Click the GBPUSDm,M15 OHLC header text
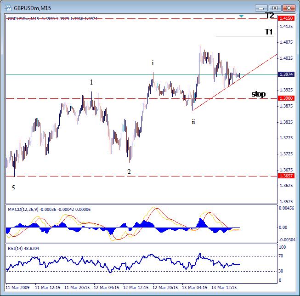 (53, 18)
